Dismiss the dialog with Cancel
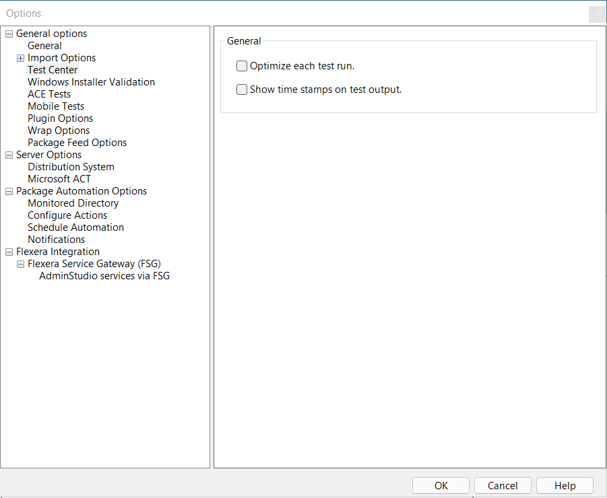 coord(503,485)
